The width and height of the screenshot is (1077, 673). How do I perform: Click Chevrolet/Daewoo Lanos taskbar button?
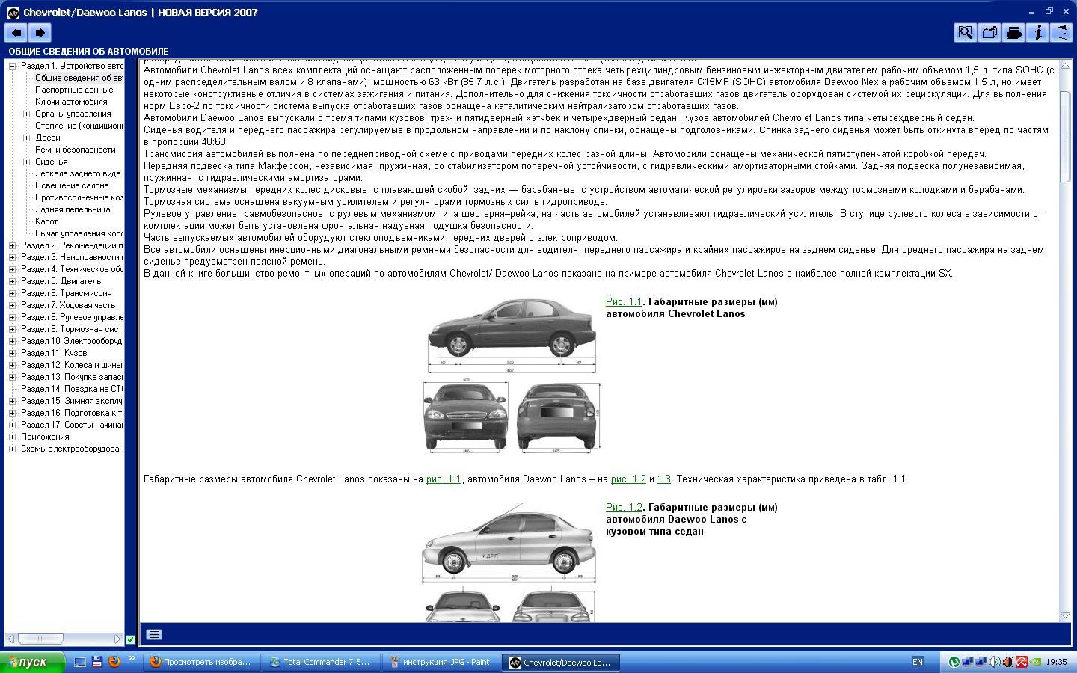(562, 662)
